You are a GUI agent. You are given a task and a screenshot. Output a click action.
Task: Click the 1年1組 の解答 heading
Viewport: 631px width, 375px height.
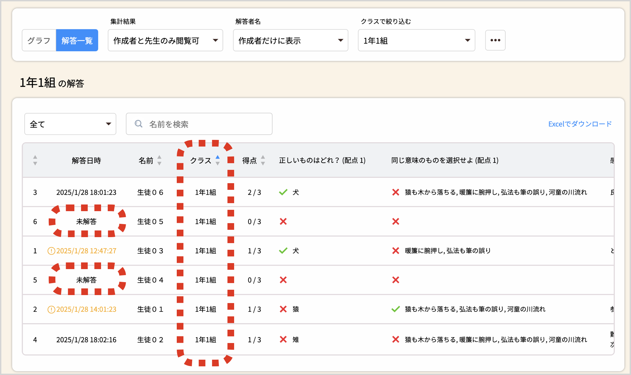coord(52,83)
